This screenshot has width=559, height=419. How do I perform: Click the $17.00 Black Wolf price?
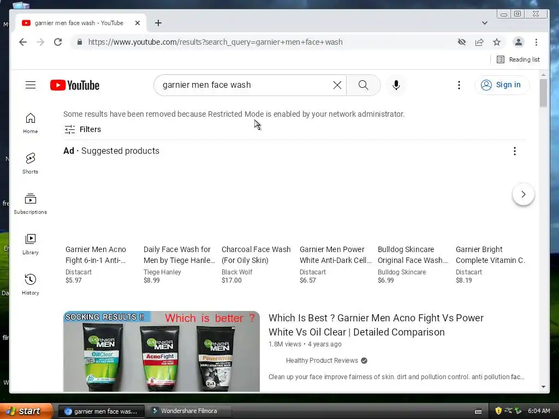(231, 280)
